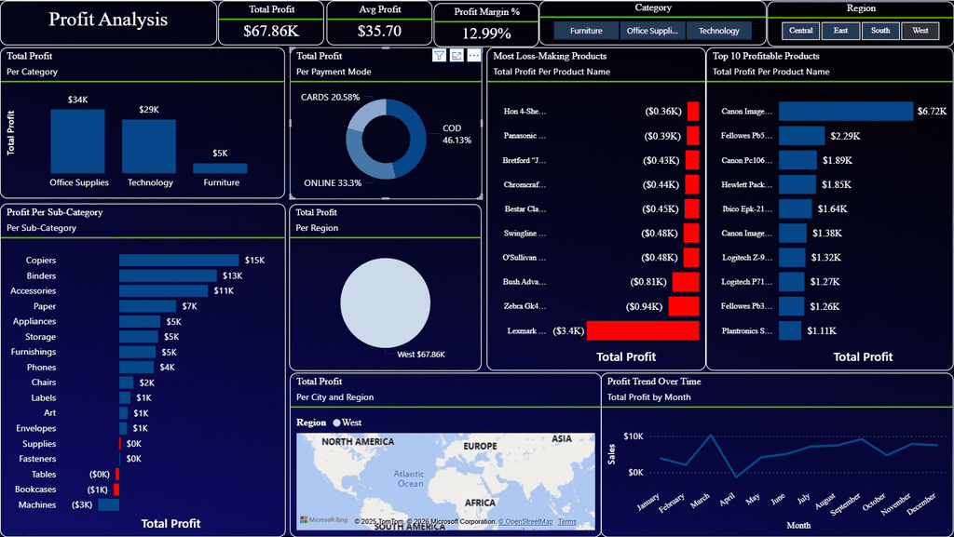This screenshot has height=537, width=954.
Task: Click the West legend marker in the map
Action: coord(336,423)
